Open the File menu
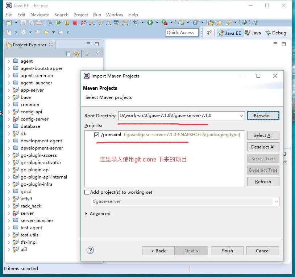295x277 pixels. pyautogui.click(x=9, y=14)
